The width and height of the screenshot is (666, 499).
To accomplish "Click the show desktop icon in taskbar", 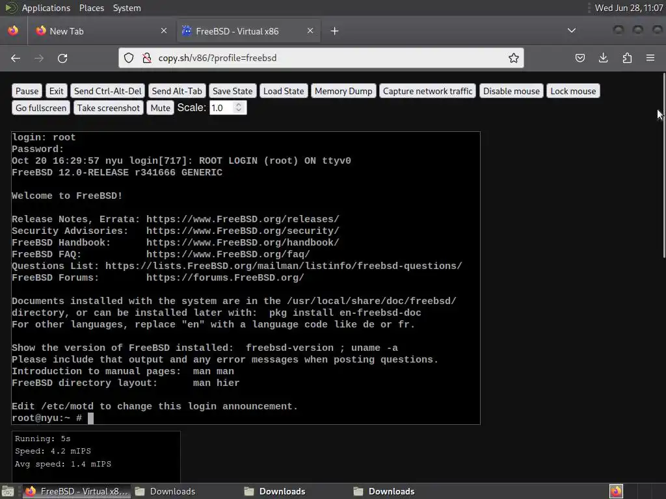I will point(7,491).
